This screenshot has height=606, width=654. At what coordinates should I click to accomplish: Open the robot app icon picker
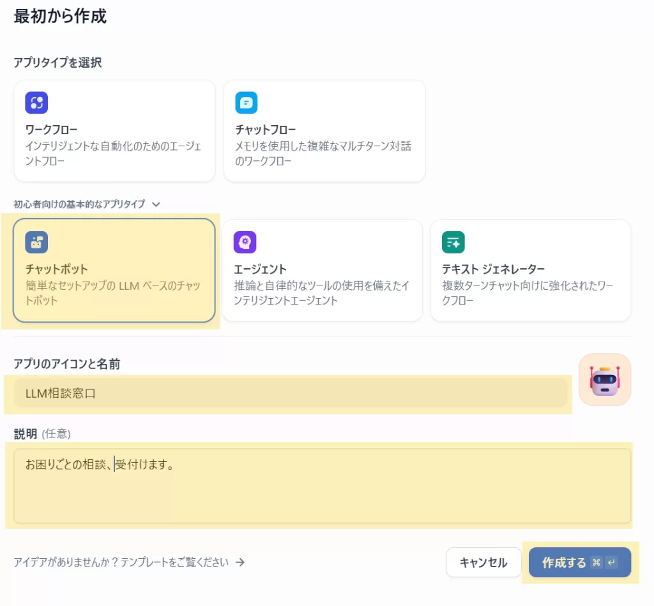[604, 380]
